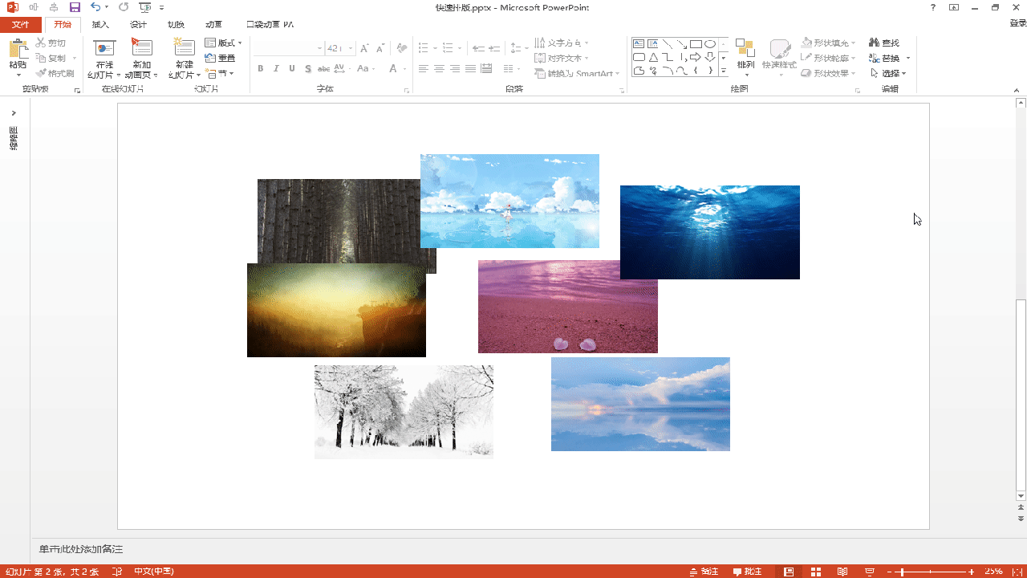This screenshot has width=1027, height=578.
Task: Switch to the Transitions (切换) tab
Action: [176, 25]
